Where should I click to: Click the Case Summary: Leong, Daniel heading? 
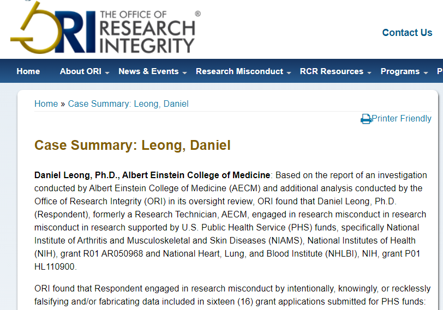(x=133, y=145)
